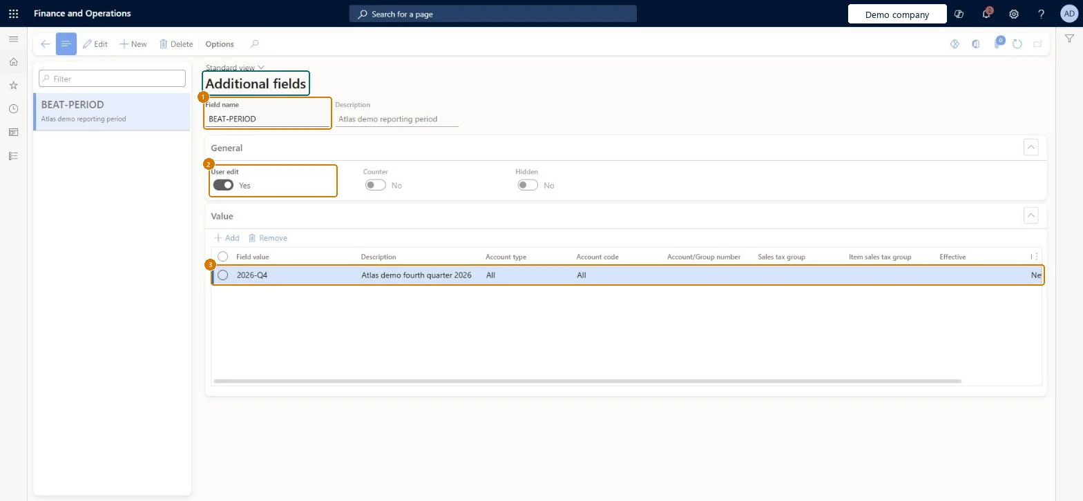The image size is (1083, 501).
Task: Click the back arrow in the action pane
Action: (x=45, y=44)
